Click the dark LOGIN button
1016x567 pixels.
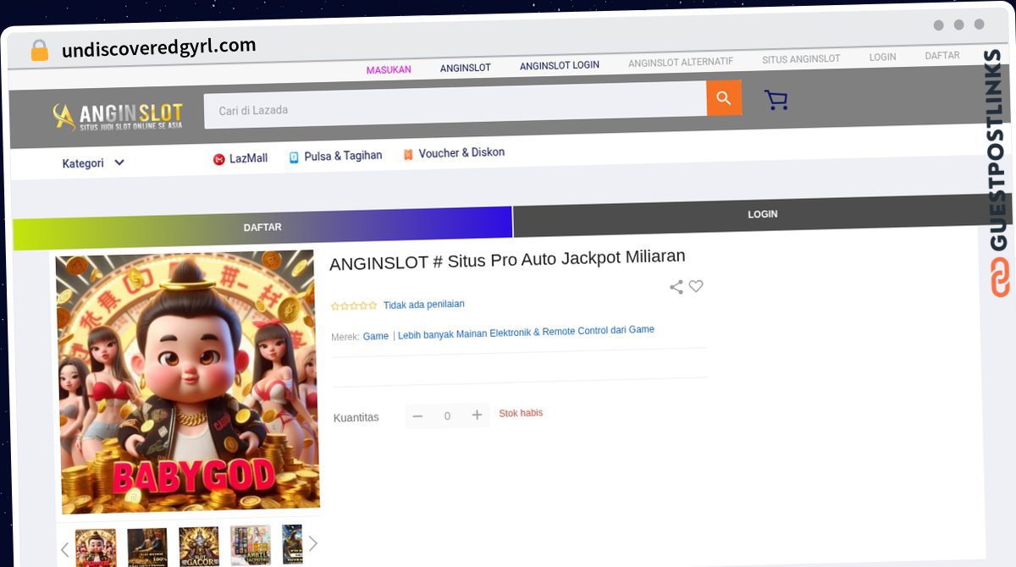pyautogui.click(x=762, y=214)
